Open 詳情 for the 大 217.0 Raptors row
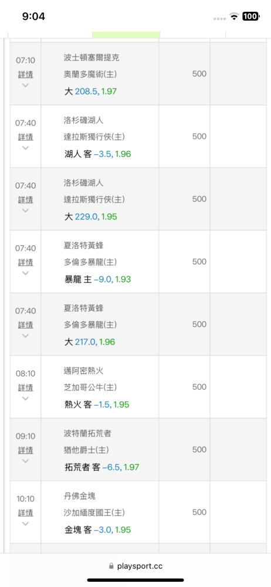Screen dimensions: 271x587 point(25,325)
